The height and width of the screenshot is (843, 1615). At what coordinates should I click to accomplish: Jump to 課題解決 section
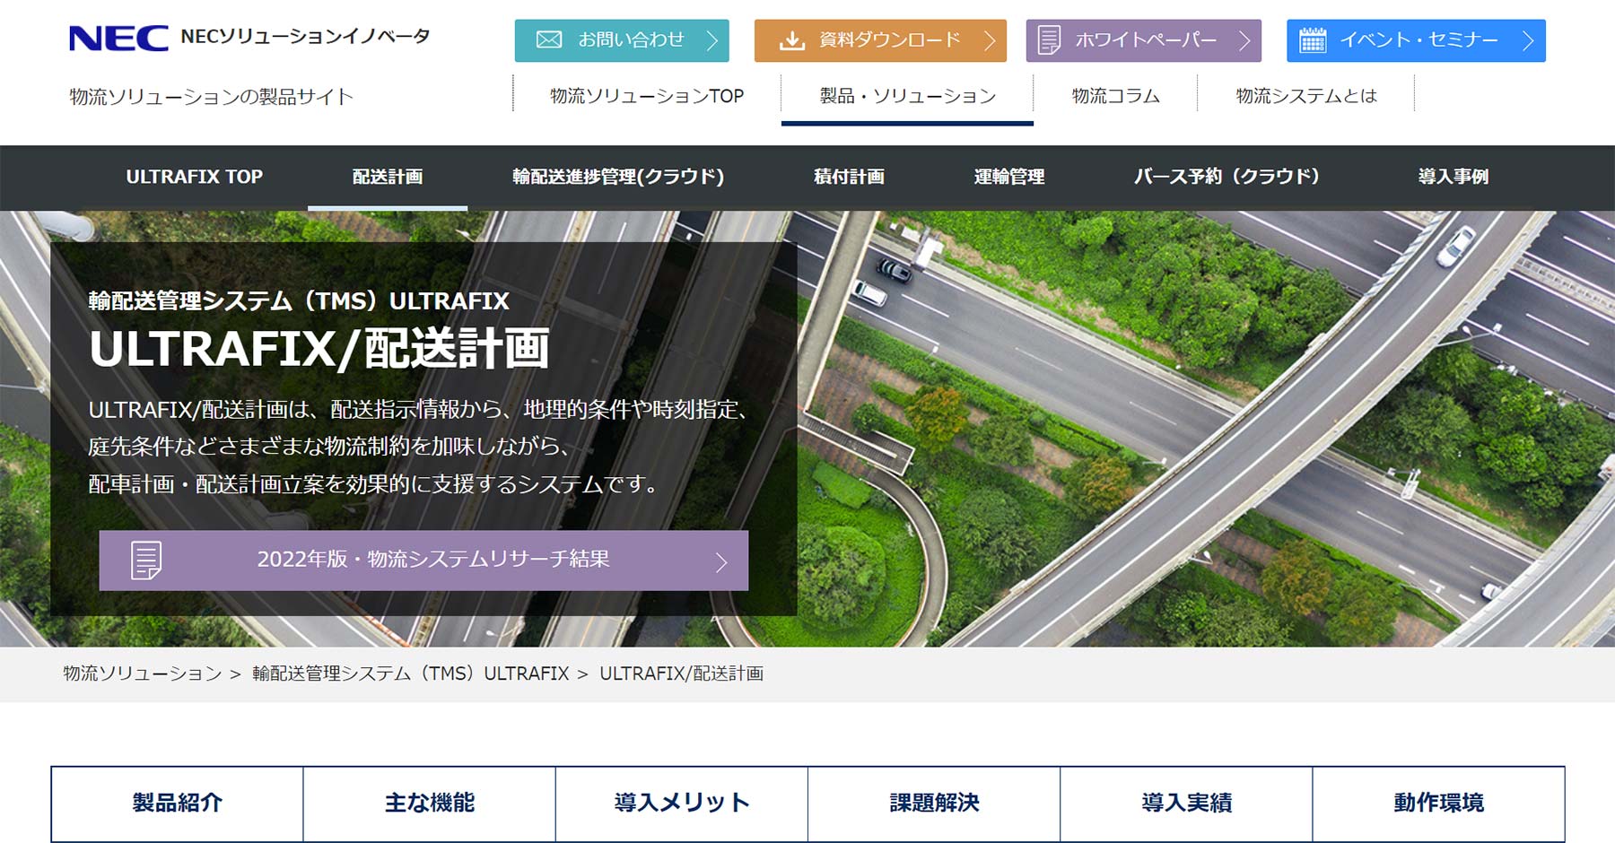pos(934,804)
